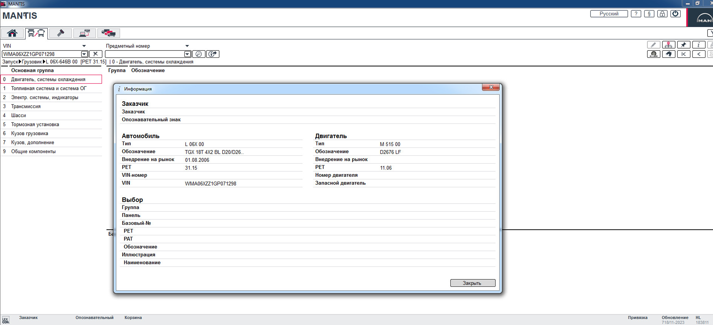713x325 pixels.
Task: Click the padlock icon
Action: pyautogui.click(x=662, y=14)
